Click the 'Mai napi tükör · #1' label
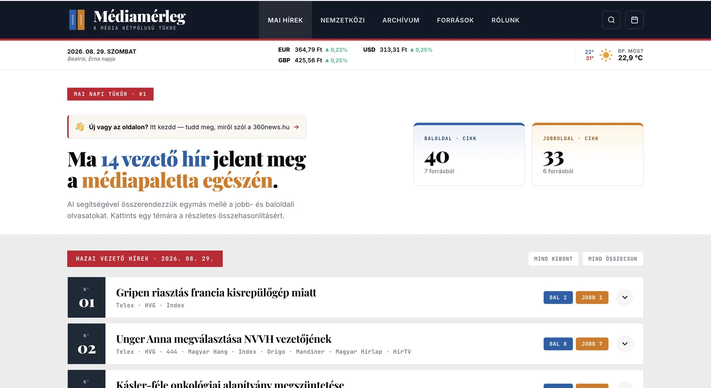 110,94
